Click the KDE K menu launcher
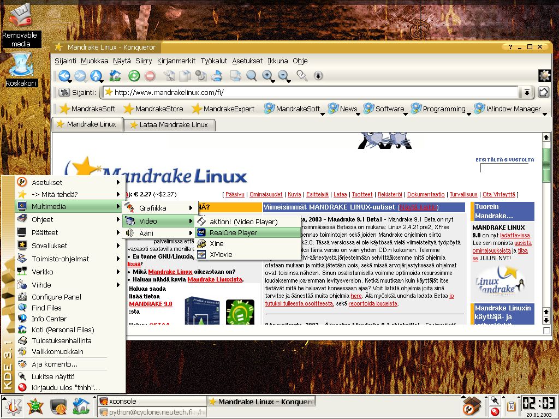 point(14,406)
